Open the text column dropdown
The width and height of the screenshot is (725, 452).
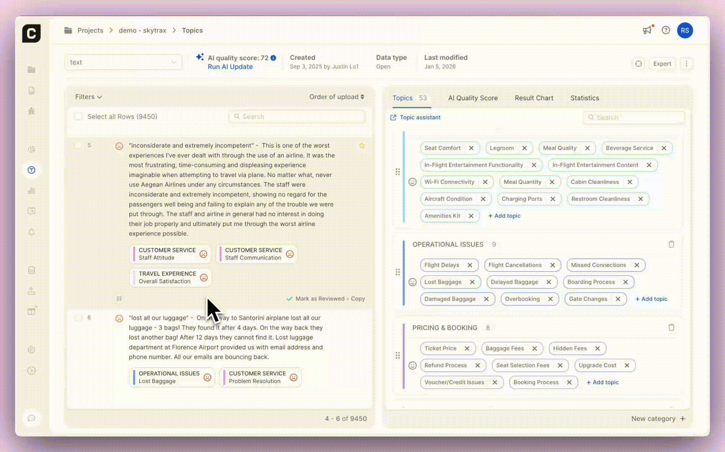[x=123, y=62]
